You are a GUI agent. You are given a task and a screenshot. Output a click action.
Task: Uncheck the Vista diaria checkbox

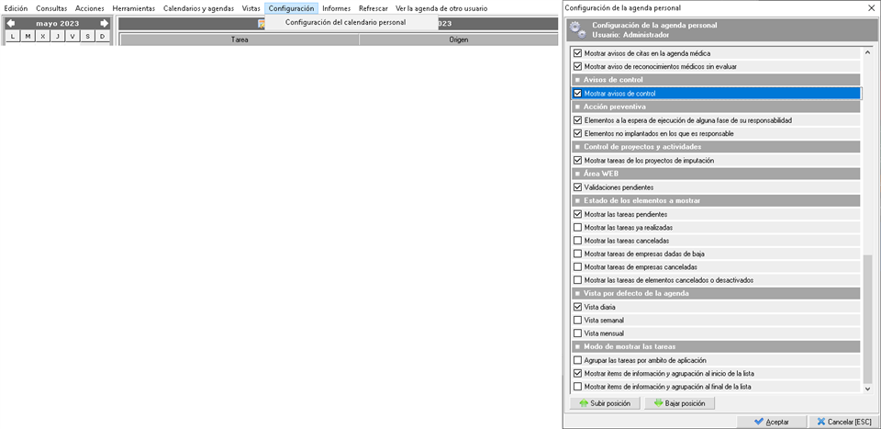tap(577, 307)
